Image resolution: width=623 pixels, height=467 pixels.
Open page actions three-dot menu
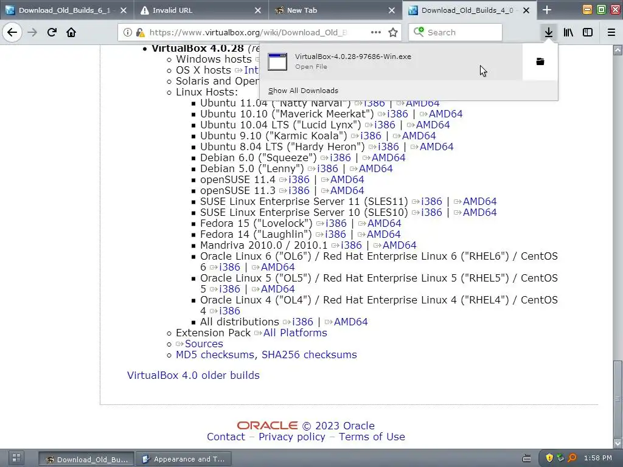point(376,32)
